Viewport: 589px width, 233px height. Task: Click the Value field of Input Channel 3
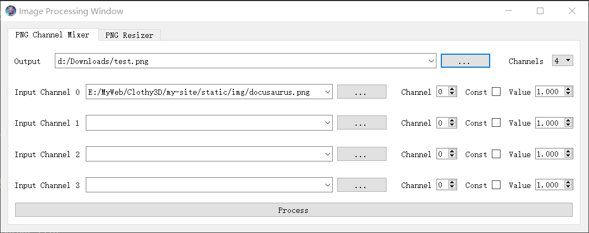(549, 185)
